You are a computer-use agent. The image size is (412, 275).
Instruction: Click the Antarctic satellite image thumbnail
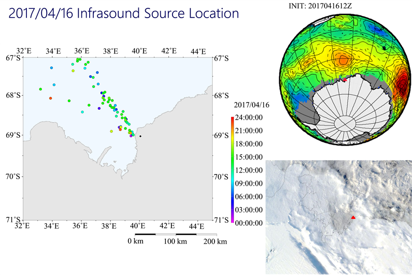[338, 217]
